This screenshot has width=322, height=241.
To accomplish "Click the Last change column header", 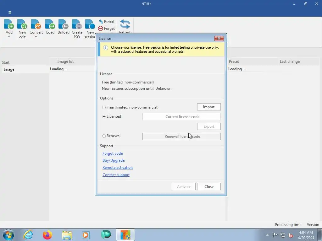I will [290, 62].
